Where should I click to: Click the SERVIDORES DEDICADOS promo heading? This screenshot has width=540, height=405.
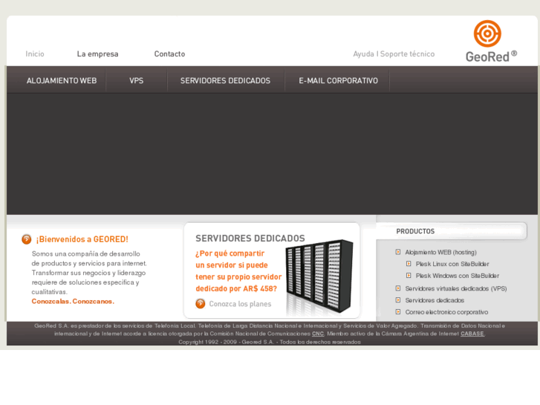[250, 239]
